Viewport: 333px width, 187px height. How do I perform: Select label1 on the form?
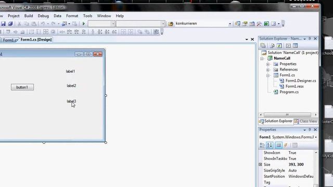(70, 72)
